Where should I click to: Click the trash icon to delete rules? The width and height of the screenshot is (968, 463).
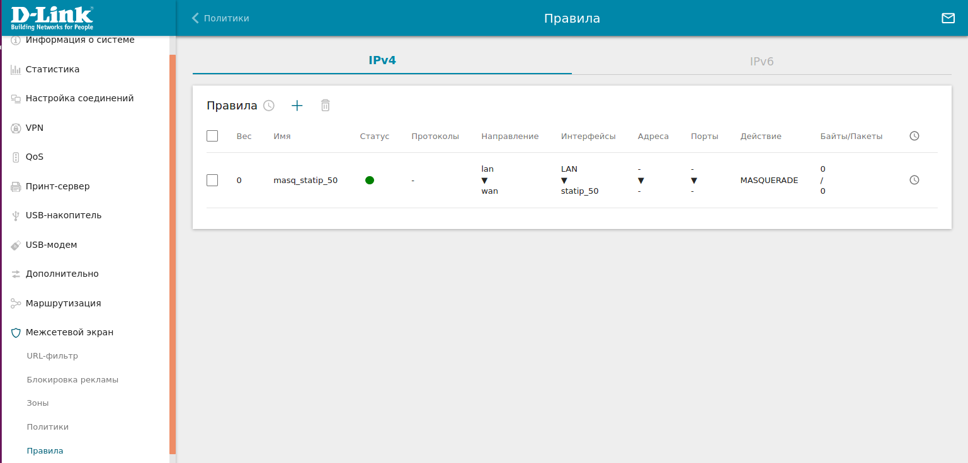tap(325, 106)
